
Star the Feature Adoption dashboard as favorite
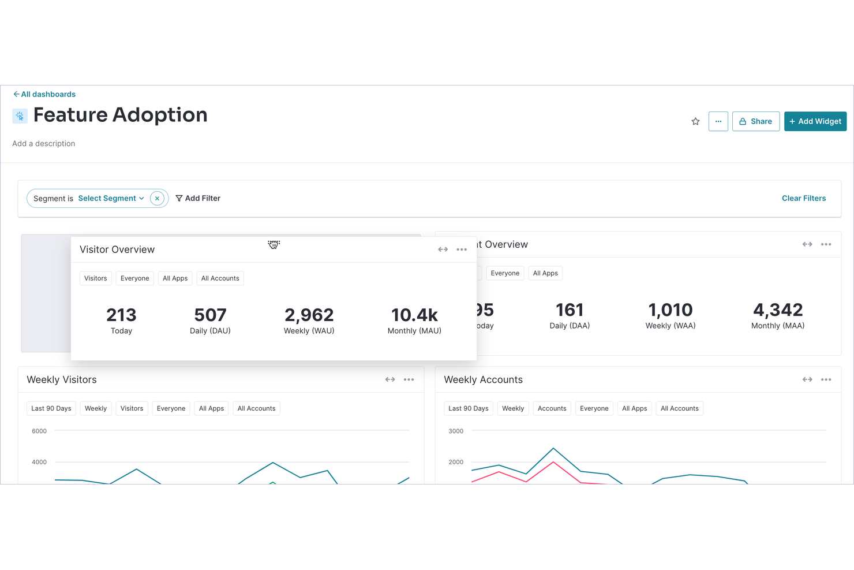[695, 121]
